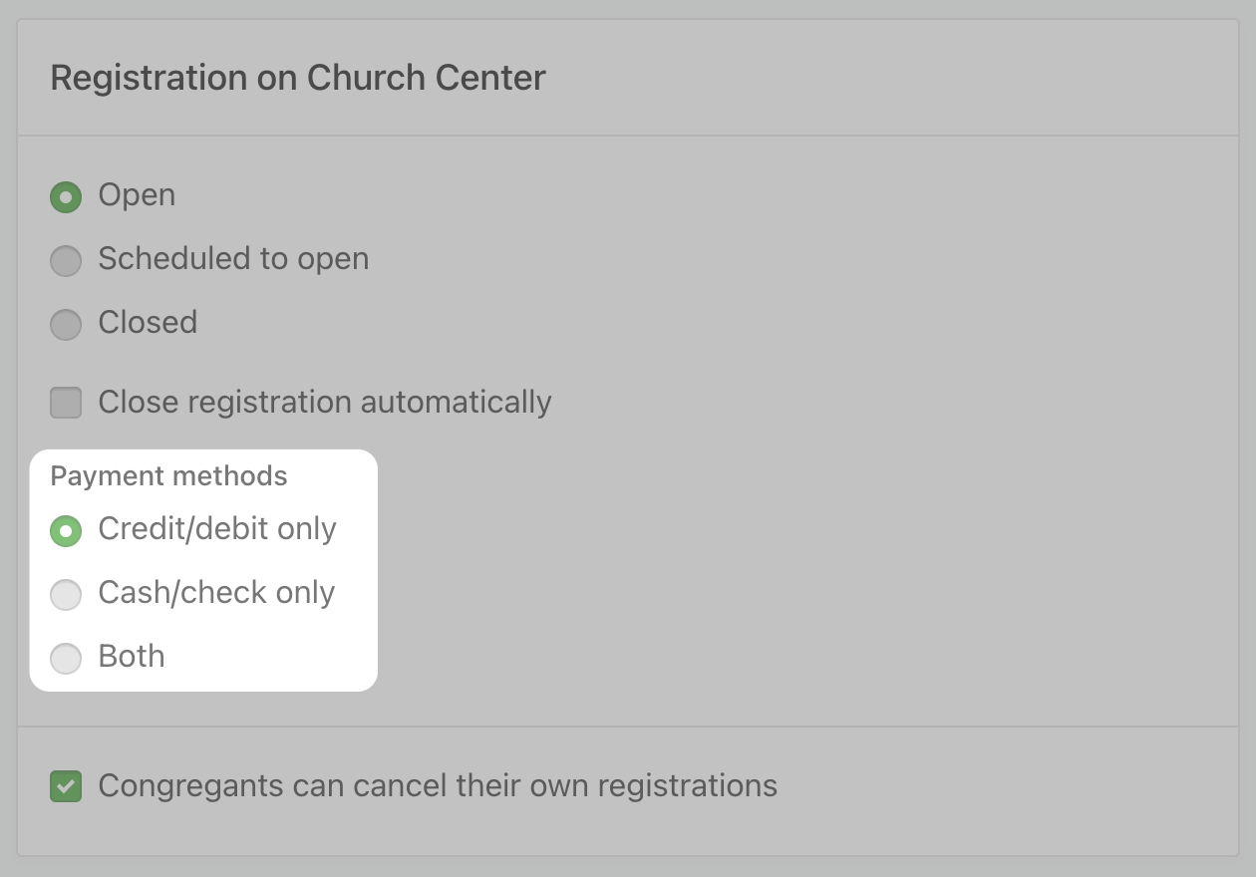Click the 'Closed' option label text

pos(148,323)
